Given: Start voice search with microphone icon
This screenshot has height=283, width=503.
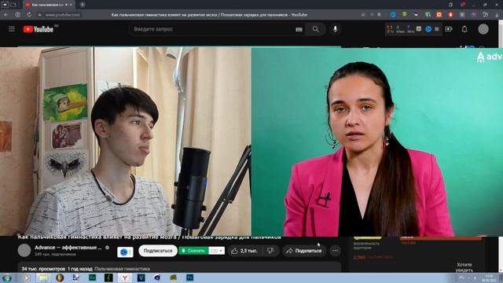Looking at the screenshot, I should click(x=336, y=29).
